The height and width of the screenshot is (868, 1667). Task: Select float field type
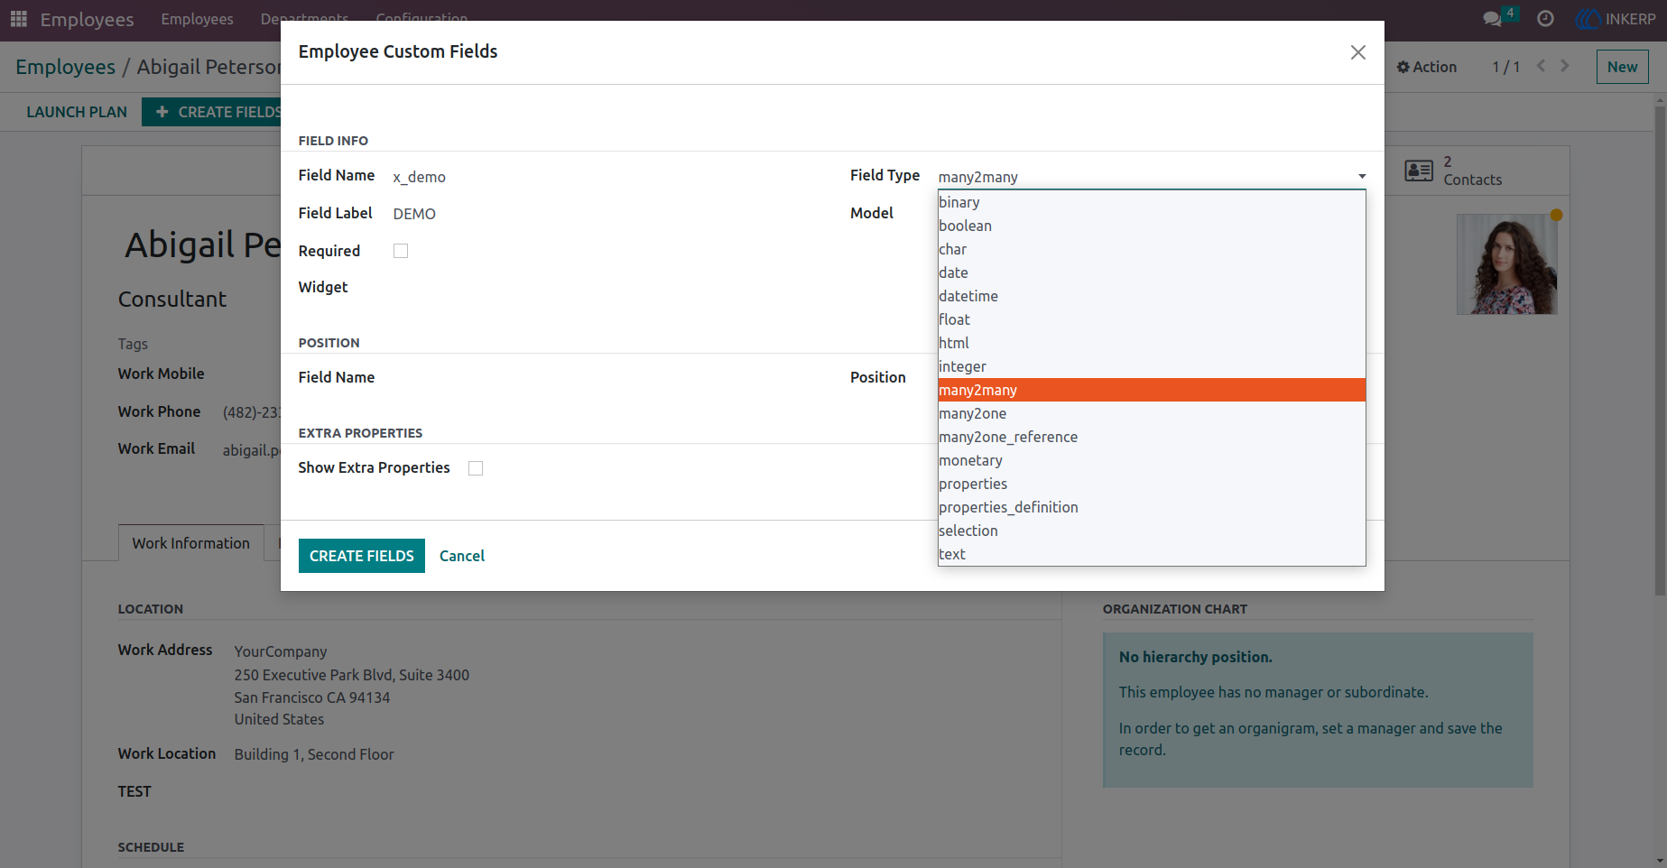tap(1152, 319)
